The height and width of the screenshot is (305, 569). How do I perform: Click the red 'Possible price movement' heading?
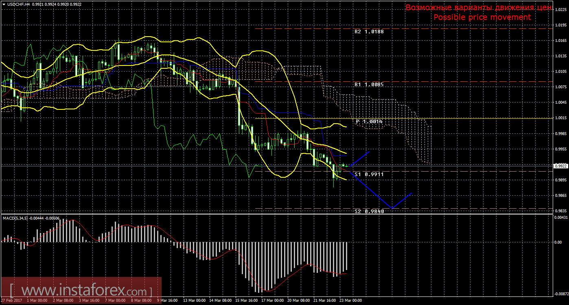482,17
